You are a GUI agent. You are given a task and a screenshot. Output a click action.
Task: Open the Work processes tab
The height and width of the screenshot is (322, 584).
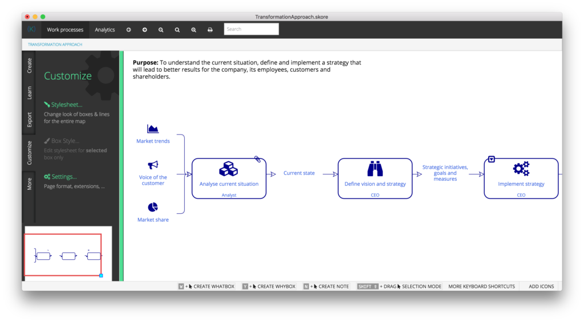(x=65, y=30)
